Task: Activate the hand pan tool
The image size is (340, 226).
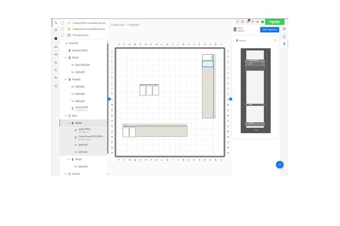Action: click(x=56, y=30)
